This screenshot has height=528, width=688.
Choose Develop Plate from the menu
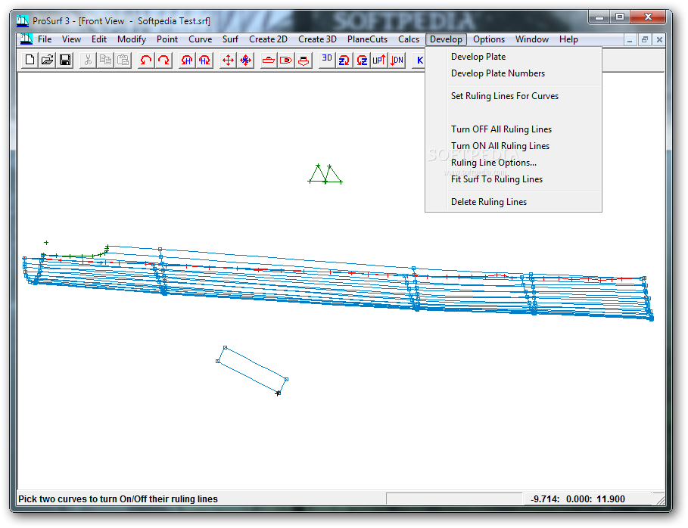pyautogui.click(x=513, y=57)
